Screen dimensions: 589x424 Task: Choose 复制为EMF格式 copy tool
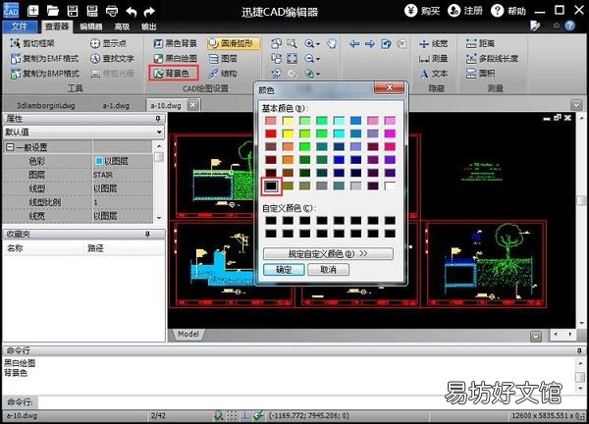tap(45, 58)
